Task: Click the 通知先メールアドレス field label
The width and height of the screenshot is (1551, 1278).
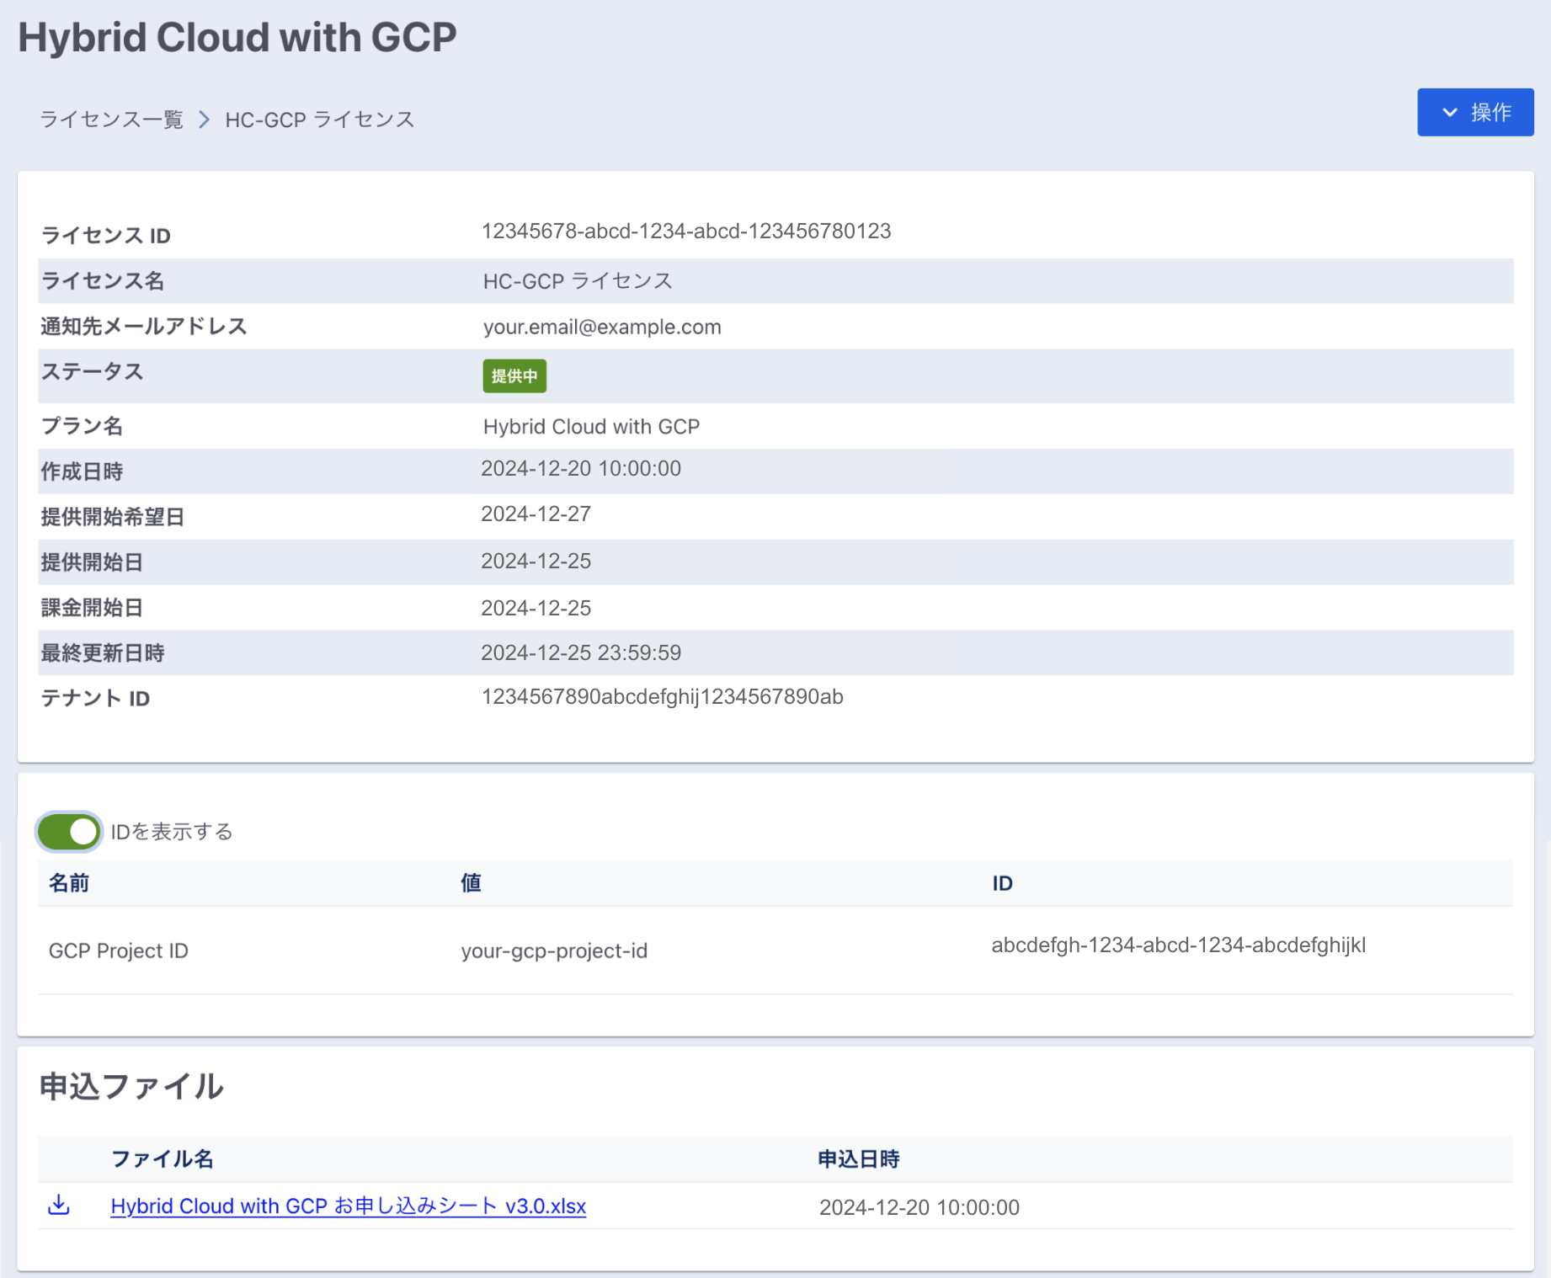Action: click(x=144, y=327)
